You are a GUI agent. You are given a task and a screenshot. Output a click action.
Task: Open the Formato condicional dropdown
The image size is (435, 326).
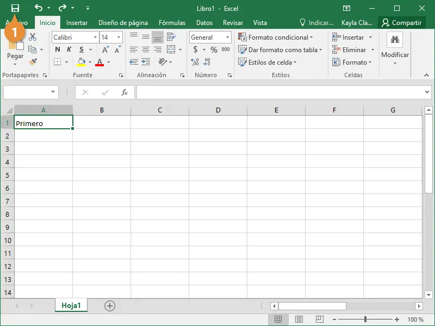click(x=276, y=37)
